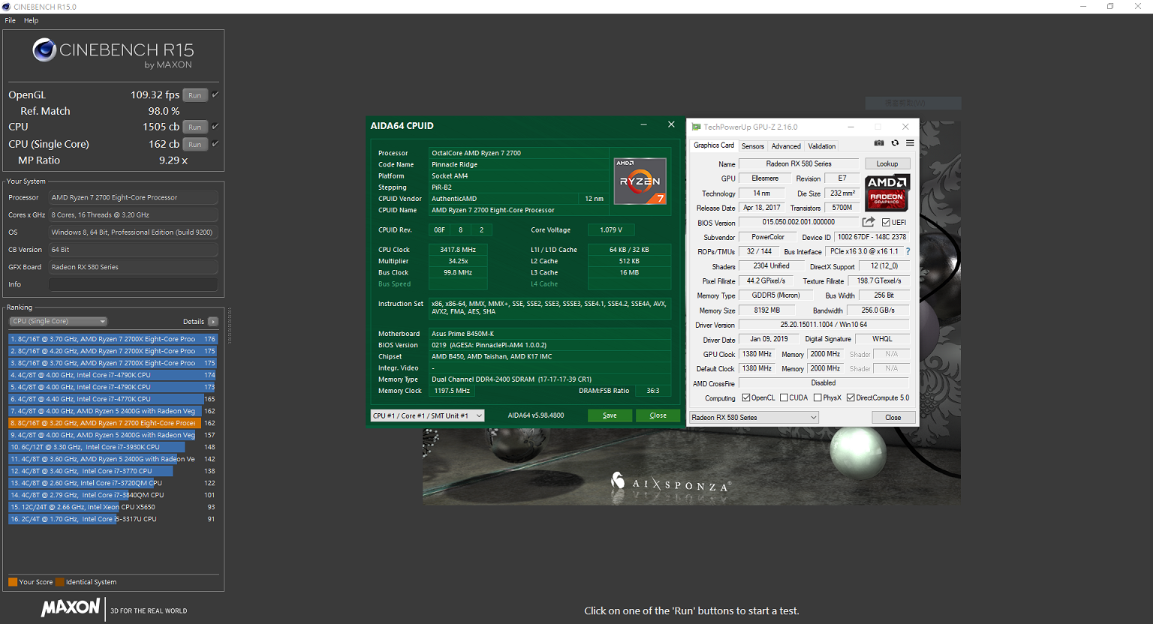The image size is (1153, 624).
Task: Click the Bus Interface question mark icon
Action: coord(908,251)
